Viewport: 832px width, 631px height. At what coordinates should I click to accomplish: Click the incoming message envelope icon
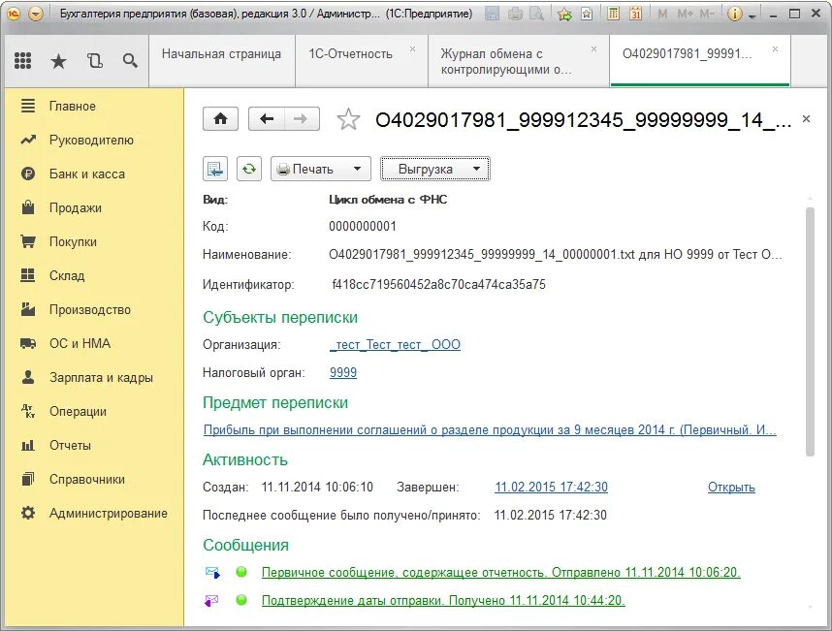point(211,600)
